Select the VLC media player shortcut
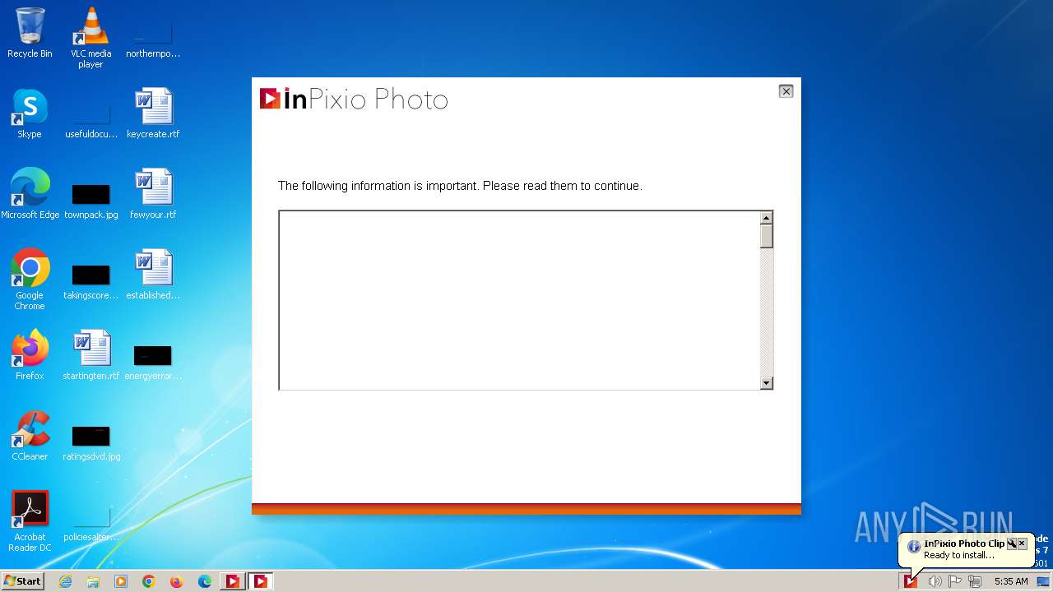Viewport: 1053px width, 592px height. [90, 38]
